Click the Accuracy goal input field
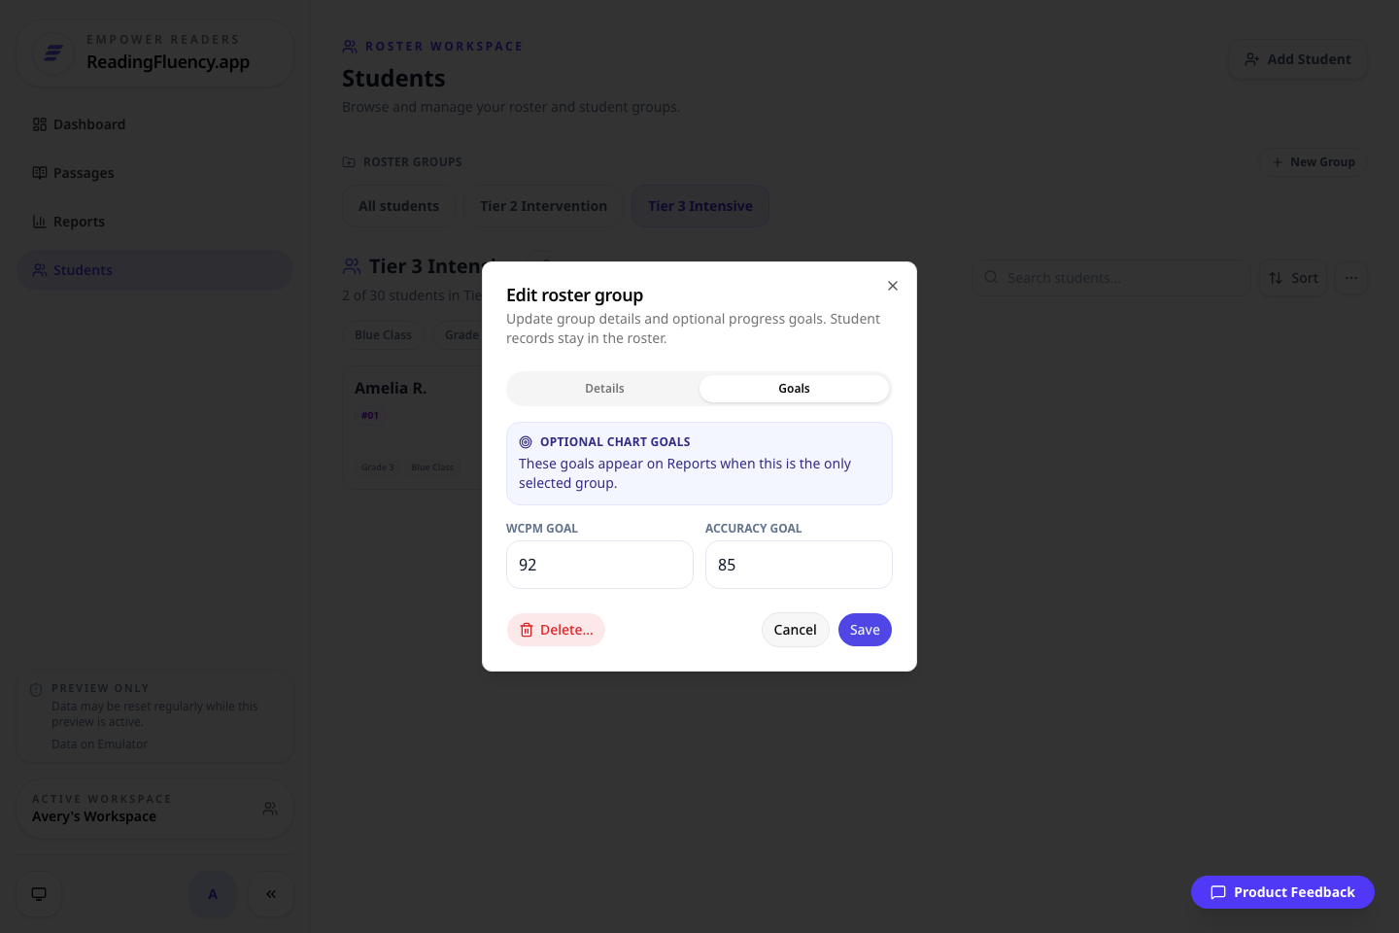Viewport: 1399px width, 933px height. pos(799,565)
